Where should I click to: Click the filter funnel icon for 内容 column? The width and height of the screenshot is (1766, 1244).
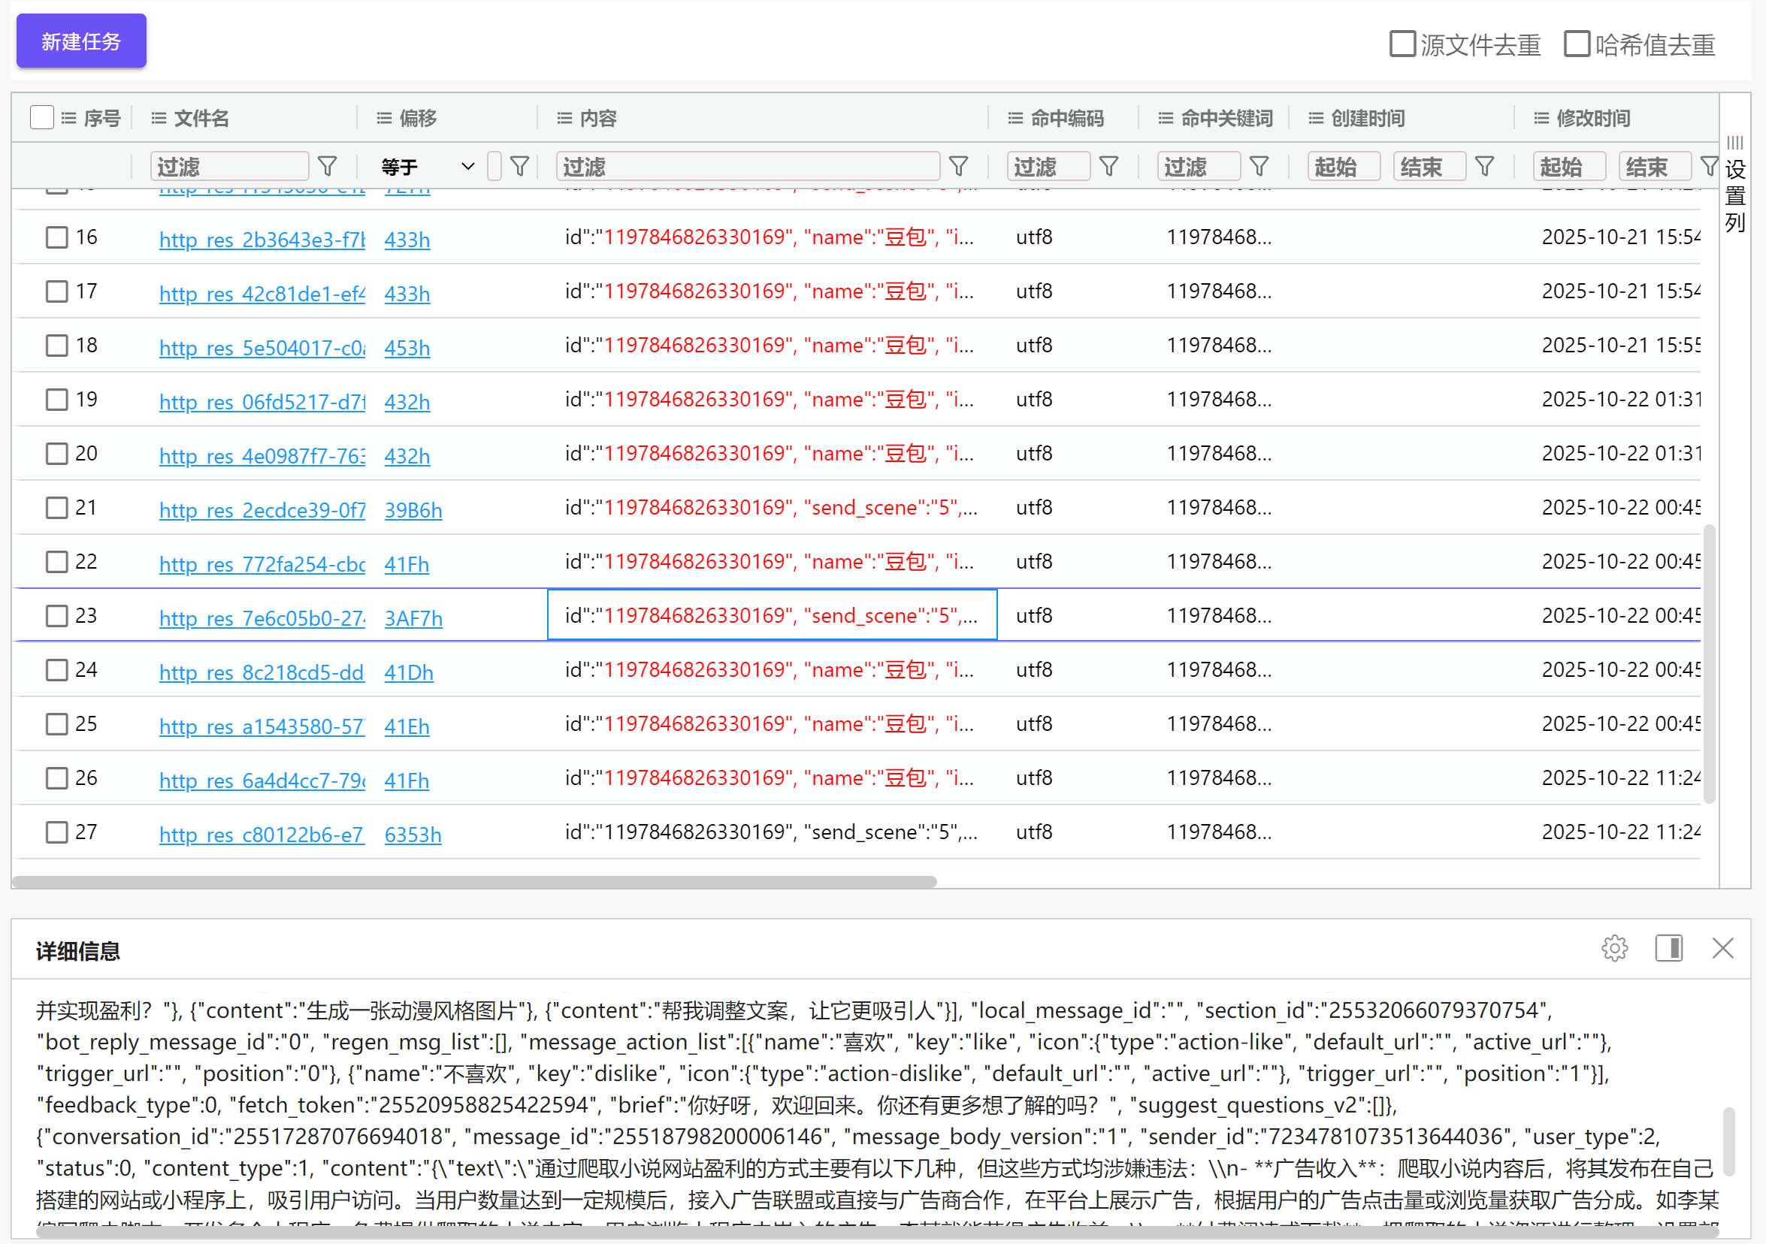tap(958, 166)
